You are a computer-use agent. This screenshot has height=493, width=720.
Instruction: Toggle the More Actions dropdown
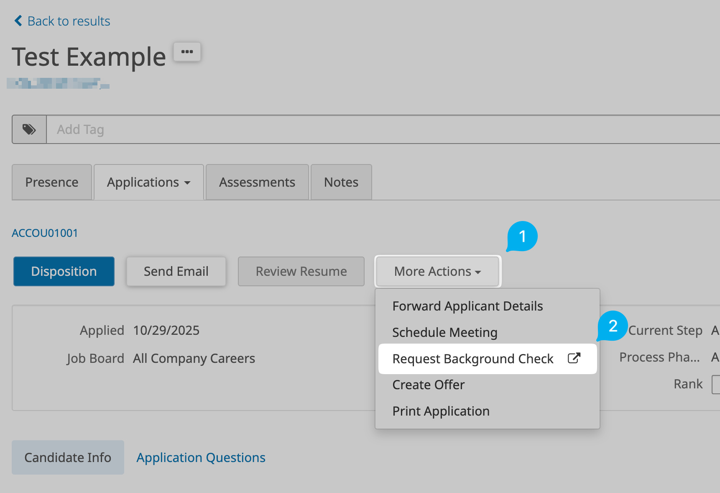tap(437, 272)
